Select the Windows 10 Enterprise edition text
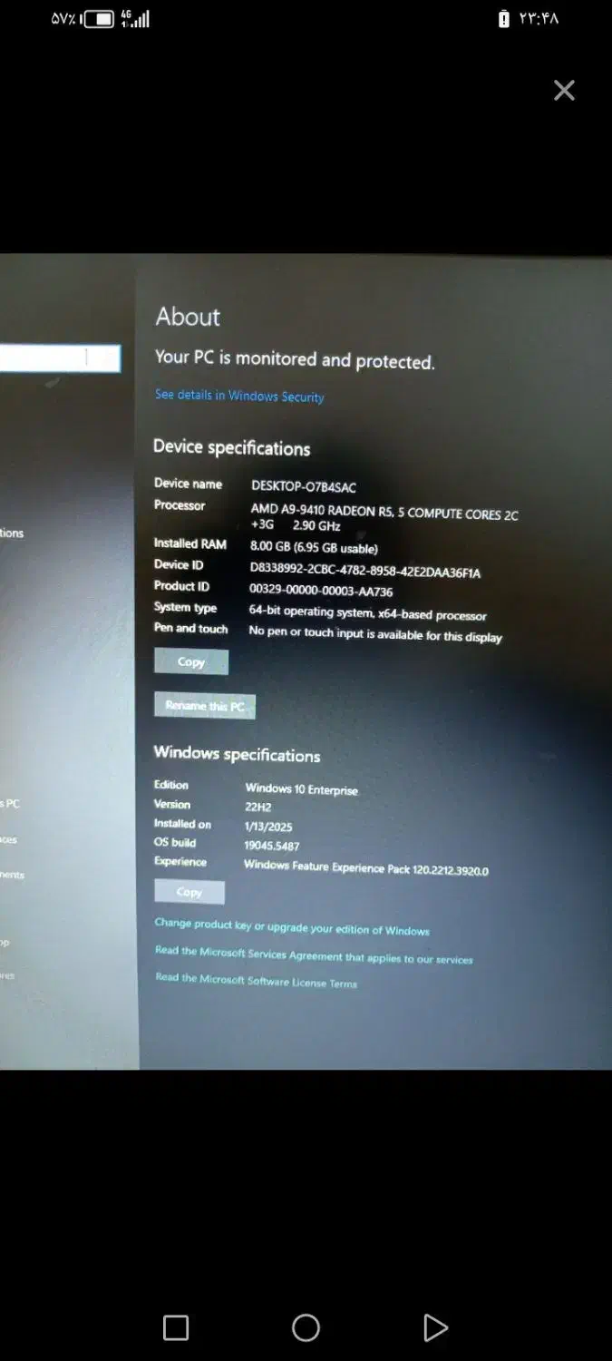Image resolution: width=612 pixels, height=1361 pixels. [302, 789]
